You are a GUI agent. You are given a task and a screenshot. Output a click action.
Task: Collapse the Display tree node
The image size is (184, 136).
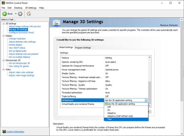pos(4,36)
